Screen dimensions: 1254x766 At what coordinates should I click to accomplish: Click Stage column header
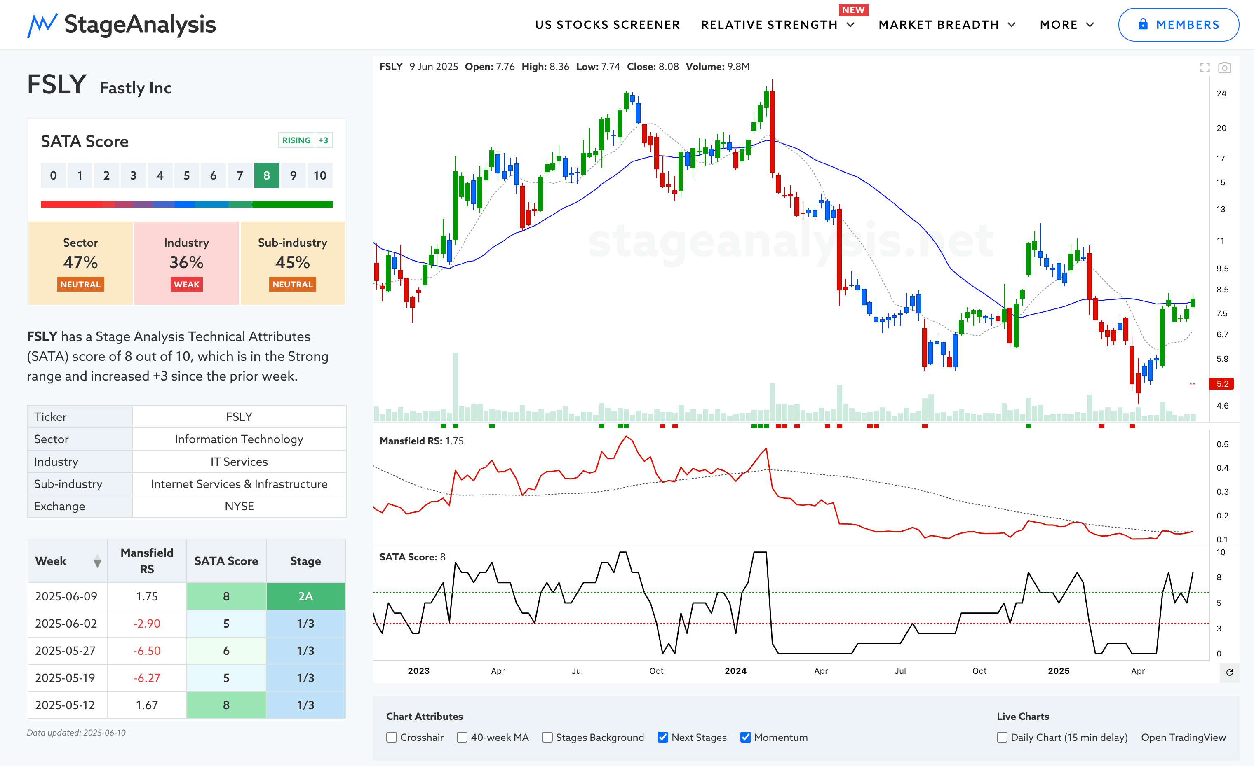click(x=305, y=560)
